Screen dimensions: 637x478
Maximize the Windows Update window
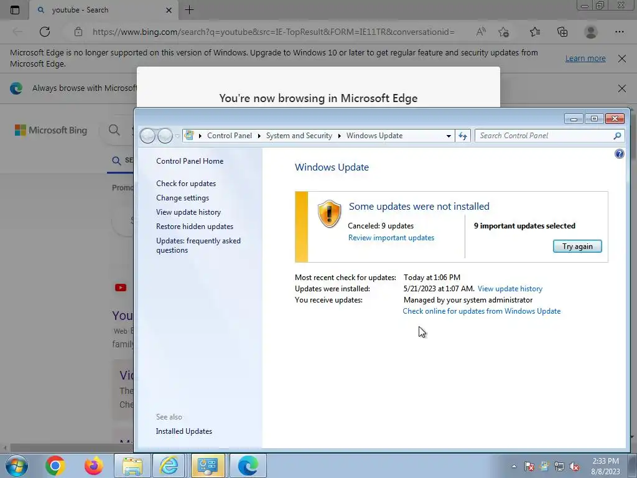click(x=594, y=119)
